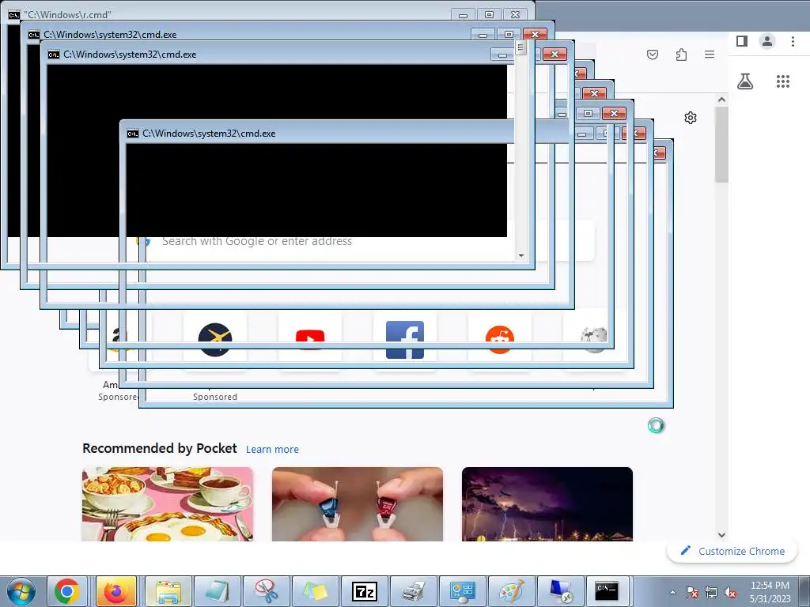The width and height of the screenshot is (810, 607).
Task: Click the cmd window scrollbar thumb
Action: pyautogui.click(x=520, y=47)
